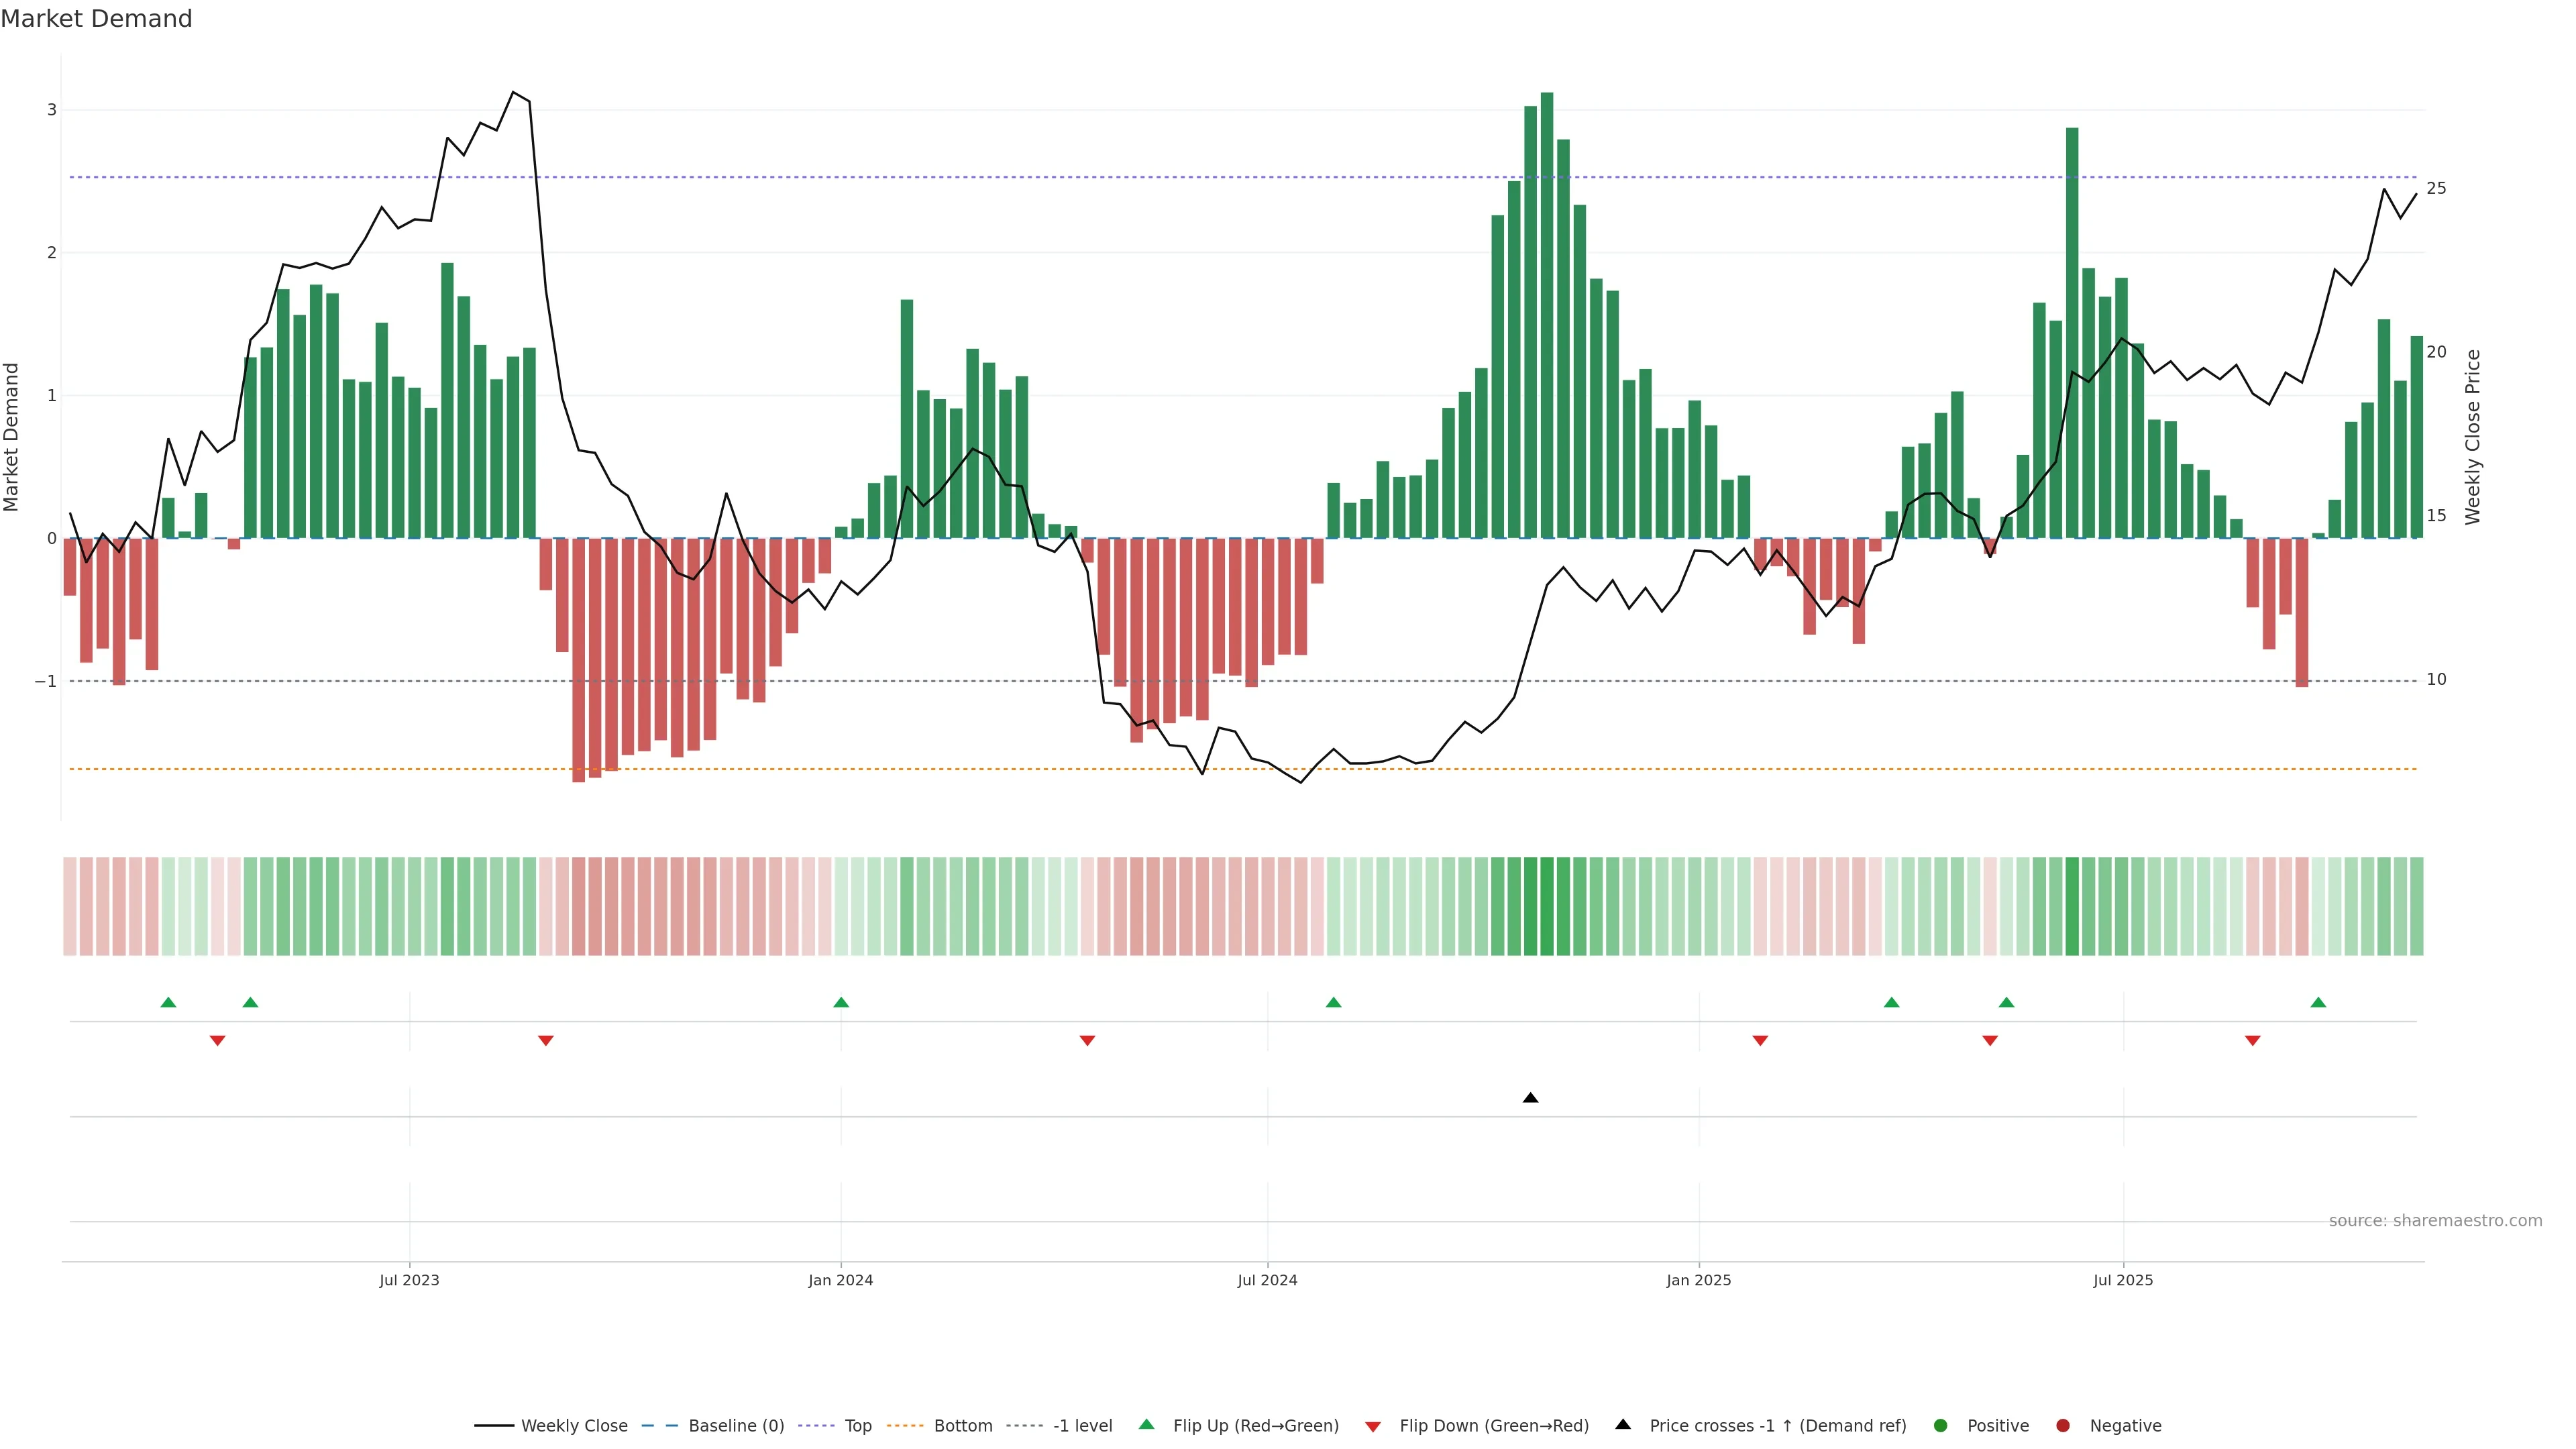
Task: Click the Negative legend red circle
Action: [x=2063, y=1426]
